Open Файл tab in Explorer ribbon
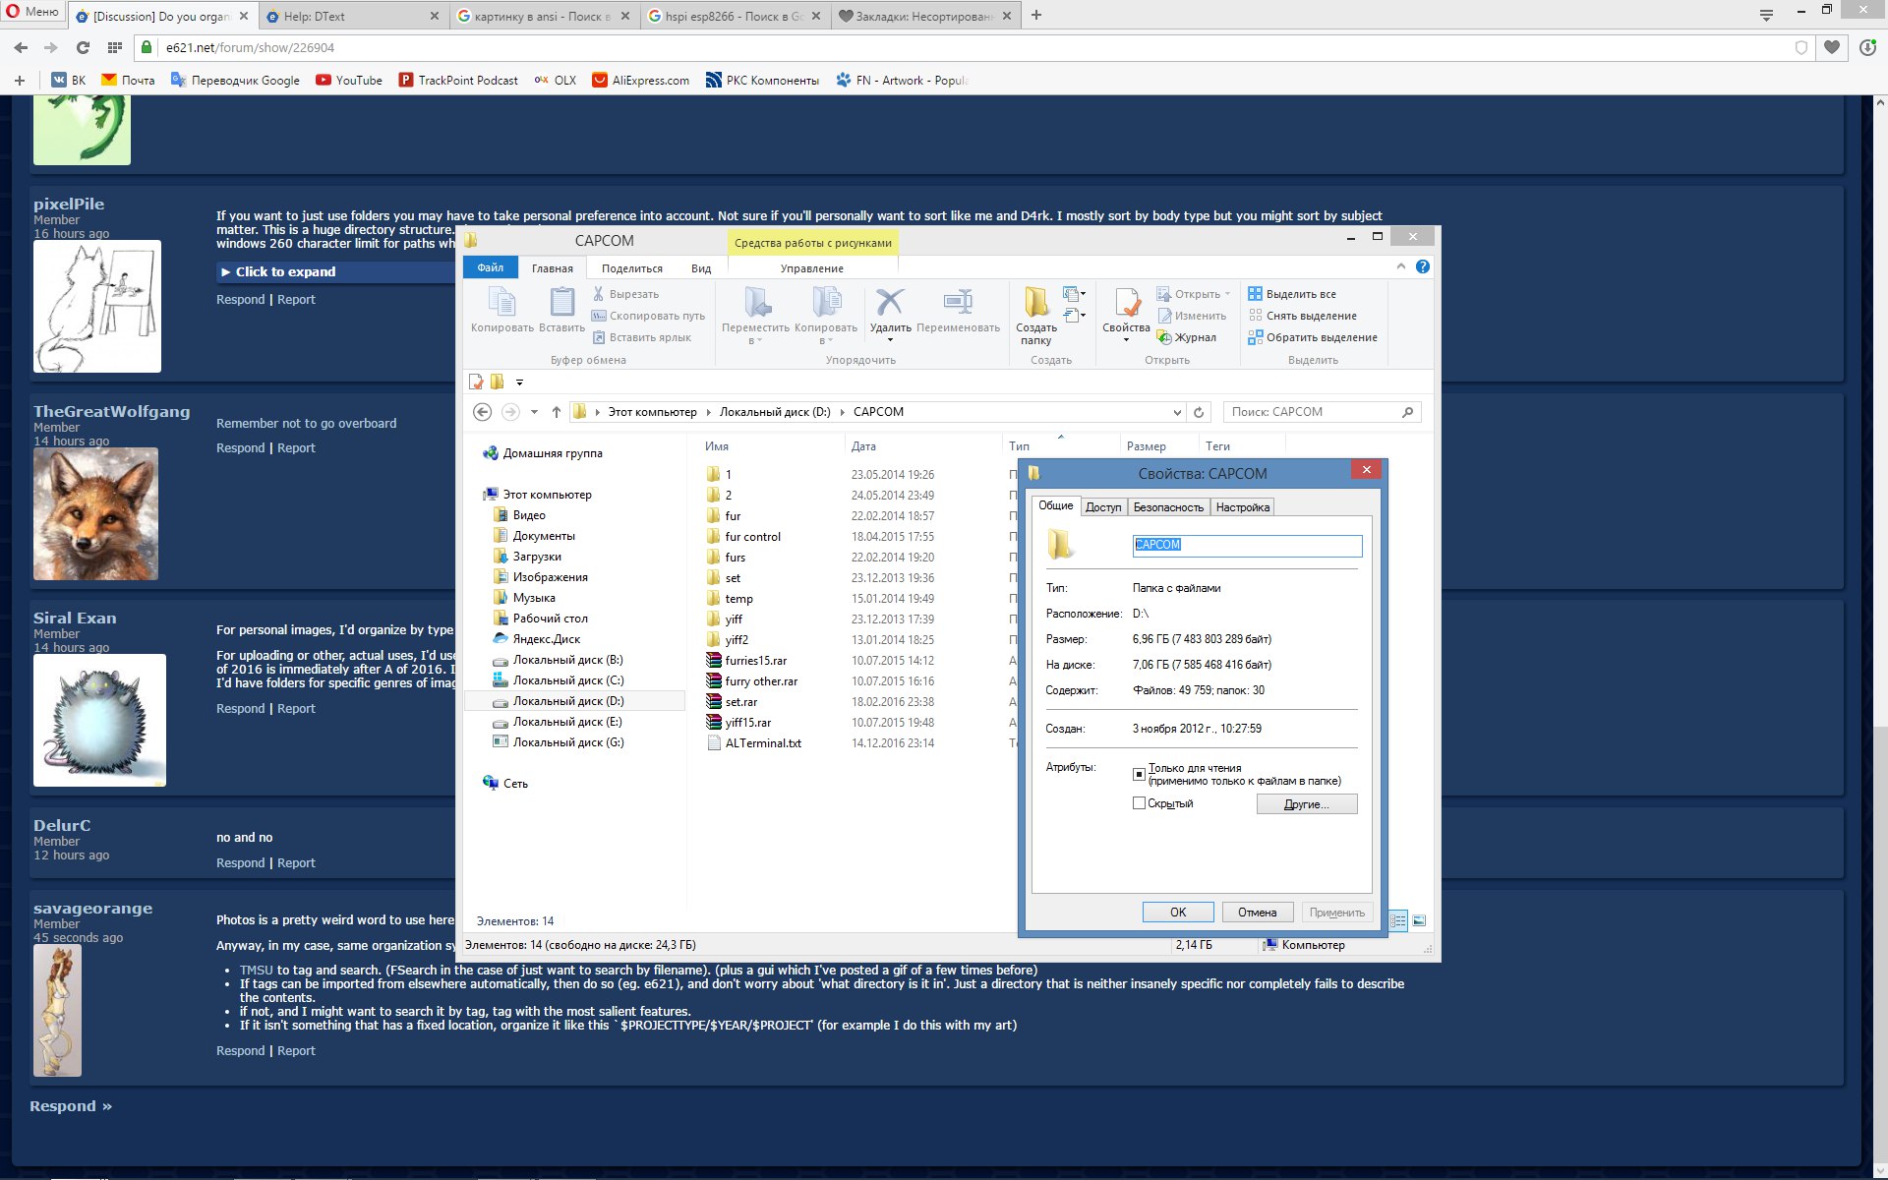Screen dimensions: 1888x1180 [x=490, y=267]
